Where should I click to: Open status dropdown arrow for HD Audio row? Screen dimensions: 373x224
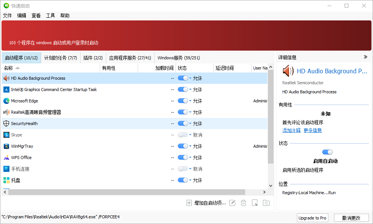tap(190, 78)
